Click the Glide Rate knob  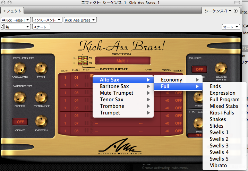click(221, 68)
